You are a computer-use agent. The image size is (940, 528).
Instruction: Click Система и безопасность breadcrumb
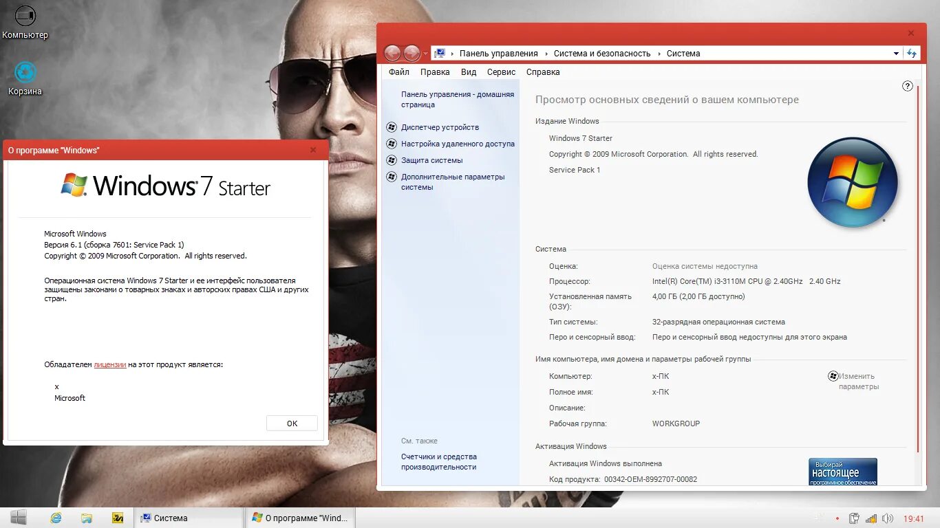pos(602,53)
